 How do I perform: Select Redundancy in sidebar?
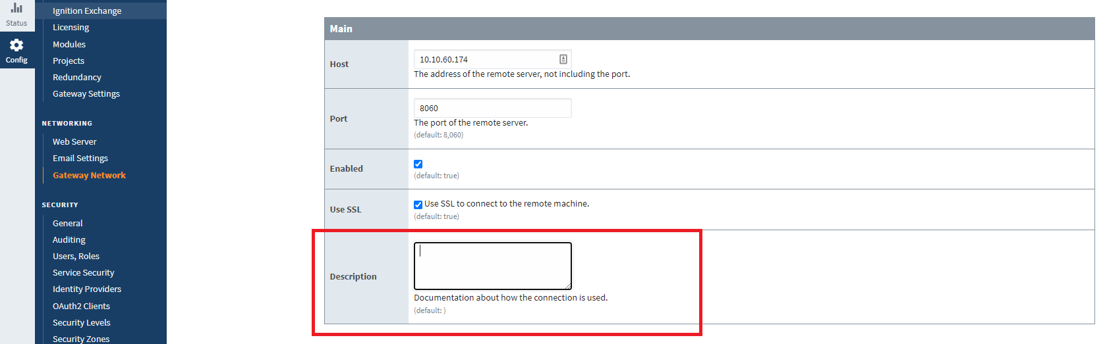(77, 78)
